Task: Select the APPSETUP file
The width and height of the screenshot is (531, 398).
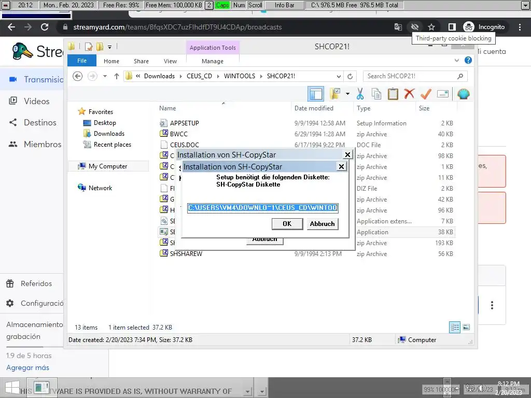Action: (x=184, y=123)
